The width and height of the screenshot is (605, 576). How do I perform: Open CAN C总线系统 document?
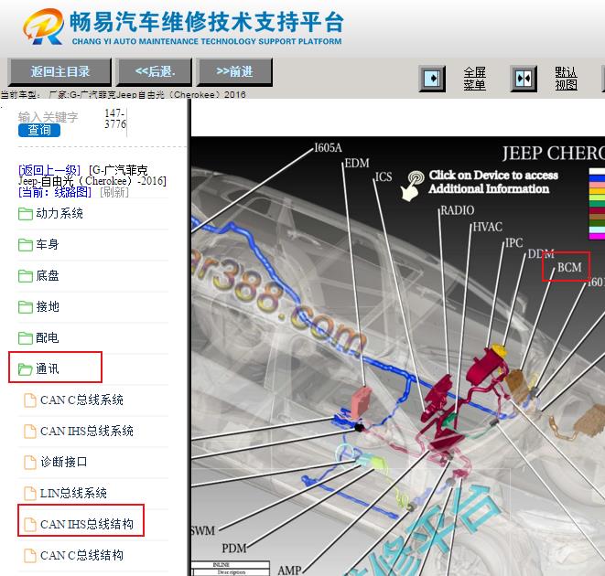81,400
